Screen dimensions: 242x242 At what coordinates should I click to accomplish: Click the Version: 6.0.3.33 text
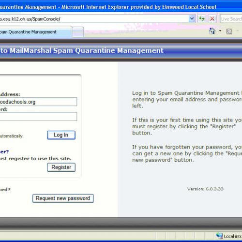[205, 189]
